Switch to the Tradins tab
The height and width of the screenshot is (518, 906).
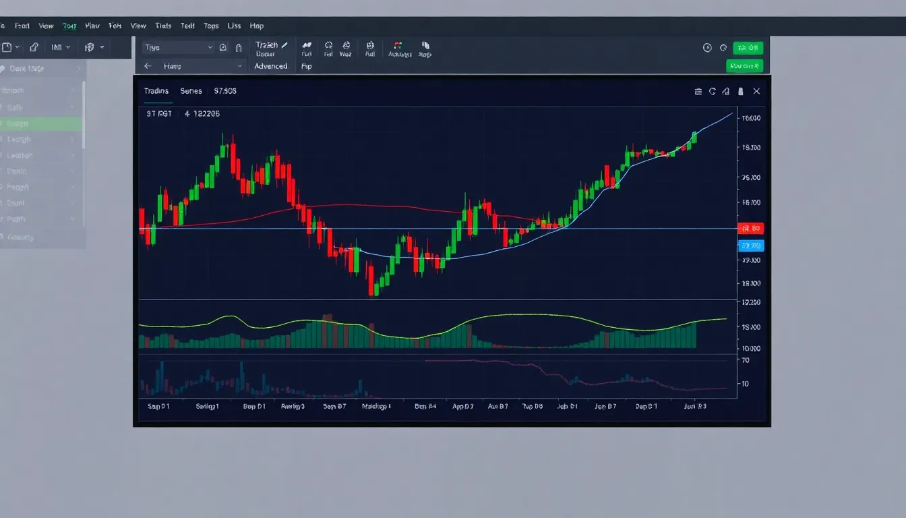(156, 91)
